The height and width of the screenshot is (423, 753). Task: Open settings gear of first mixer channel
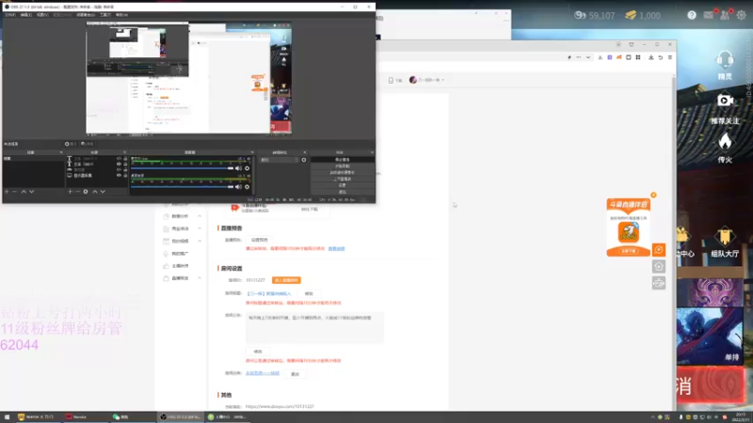[x=247, y=168]
